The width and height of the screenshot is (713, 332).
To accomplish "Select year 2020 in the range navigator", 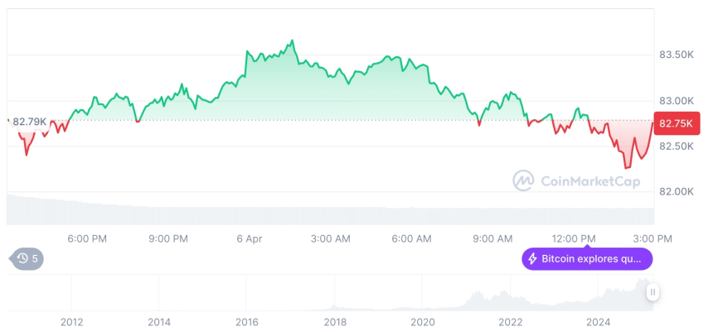I will [422, 321].
